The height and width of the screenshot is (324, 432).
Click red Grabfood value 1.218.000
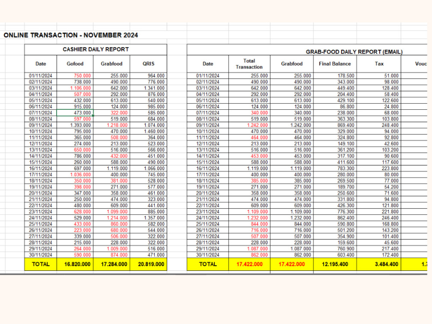pos(117,125)
